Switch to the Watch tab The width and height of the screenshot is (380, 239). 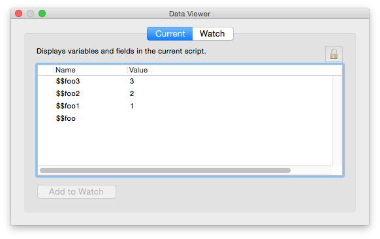[x=213, y=33]
